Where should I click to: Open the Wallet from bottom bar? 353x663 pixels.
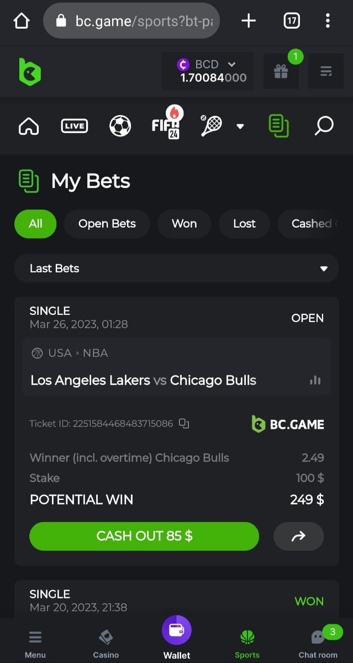(x=177, y=638)
